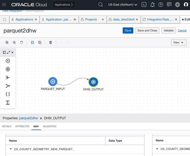Switch to the data_lake2dwh tab
The height and width of the screenshot is (156, 190).
(124, 19)
